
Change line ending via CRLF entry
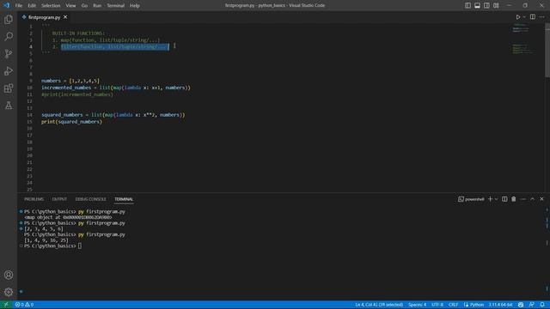(x=453, y=305)
